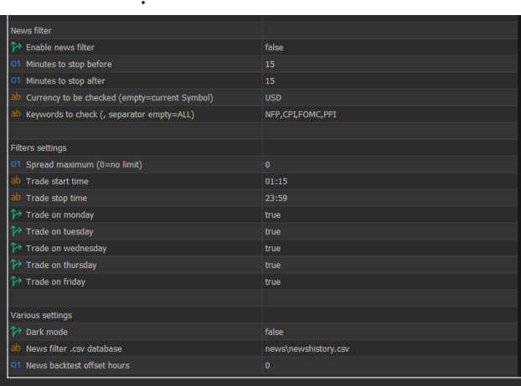Toggle the Trade on tuesday true value
The image size is (521, 386).
(273, 232)
